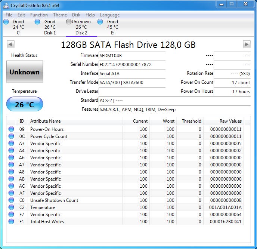Go to previous disk with left arrow

click(x=10, y=44)
